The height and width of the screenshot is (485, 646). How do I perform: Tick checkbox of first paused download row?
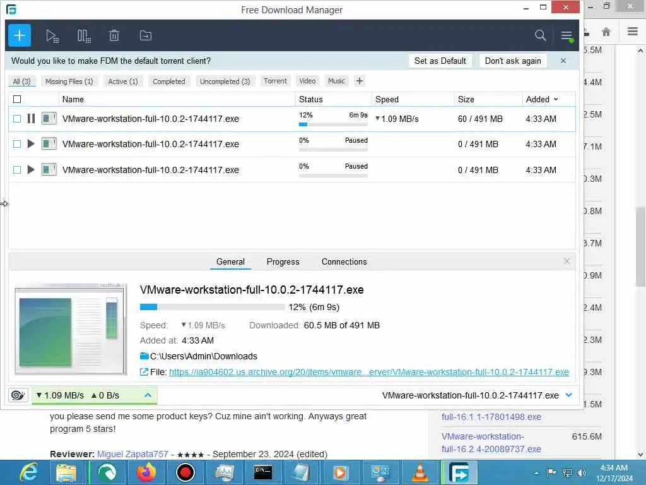pyautogui.click(x=17, y=144)
